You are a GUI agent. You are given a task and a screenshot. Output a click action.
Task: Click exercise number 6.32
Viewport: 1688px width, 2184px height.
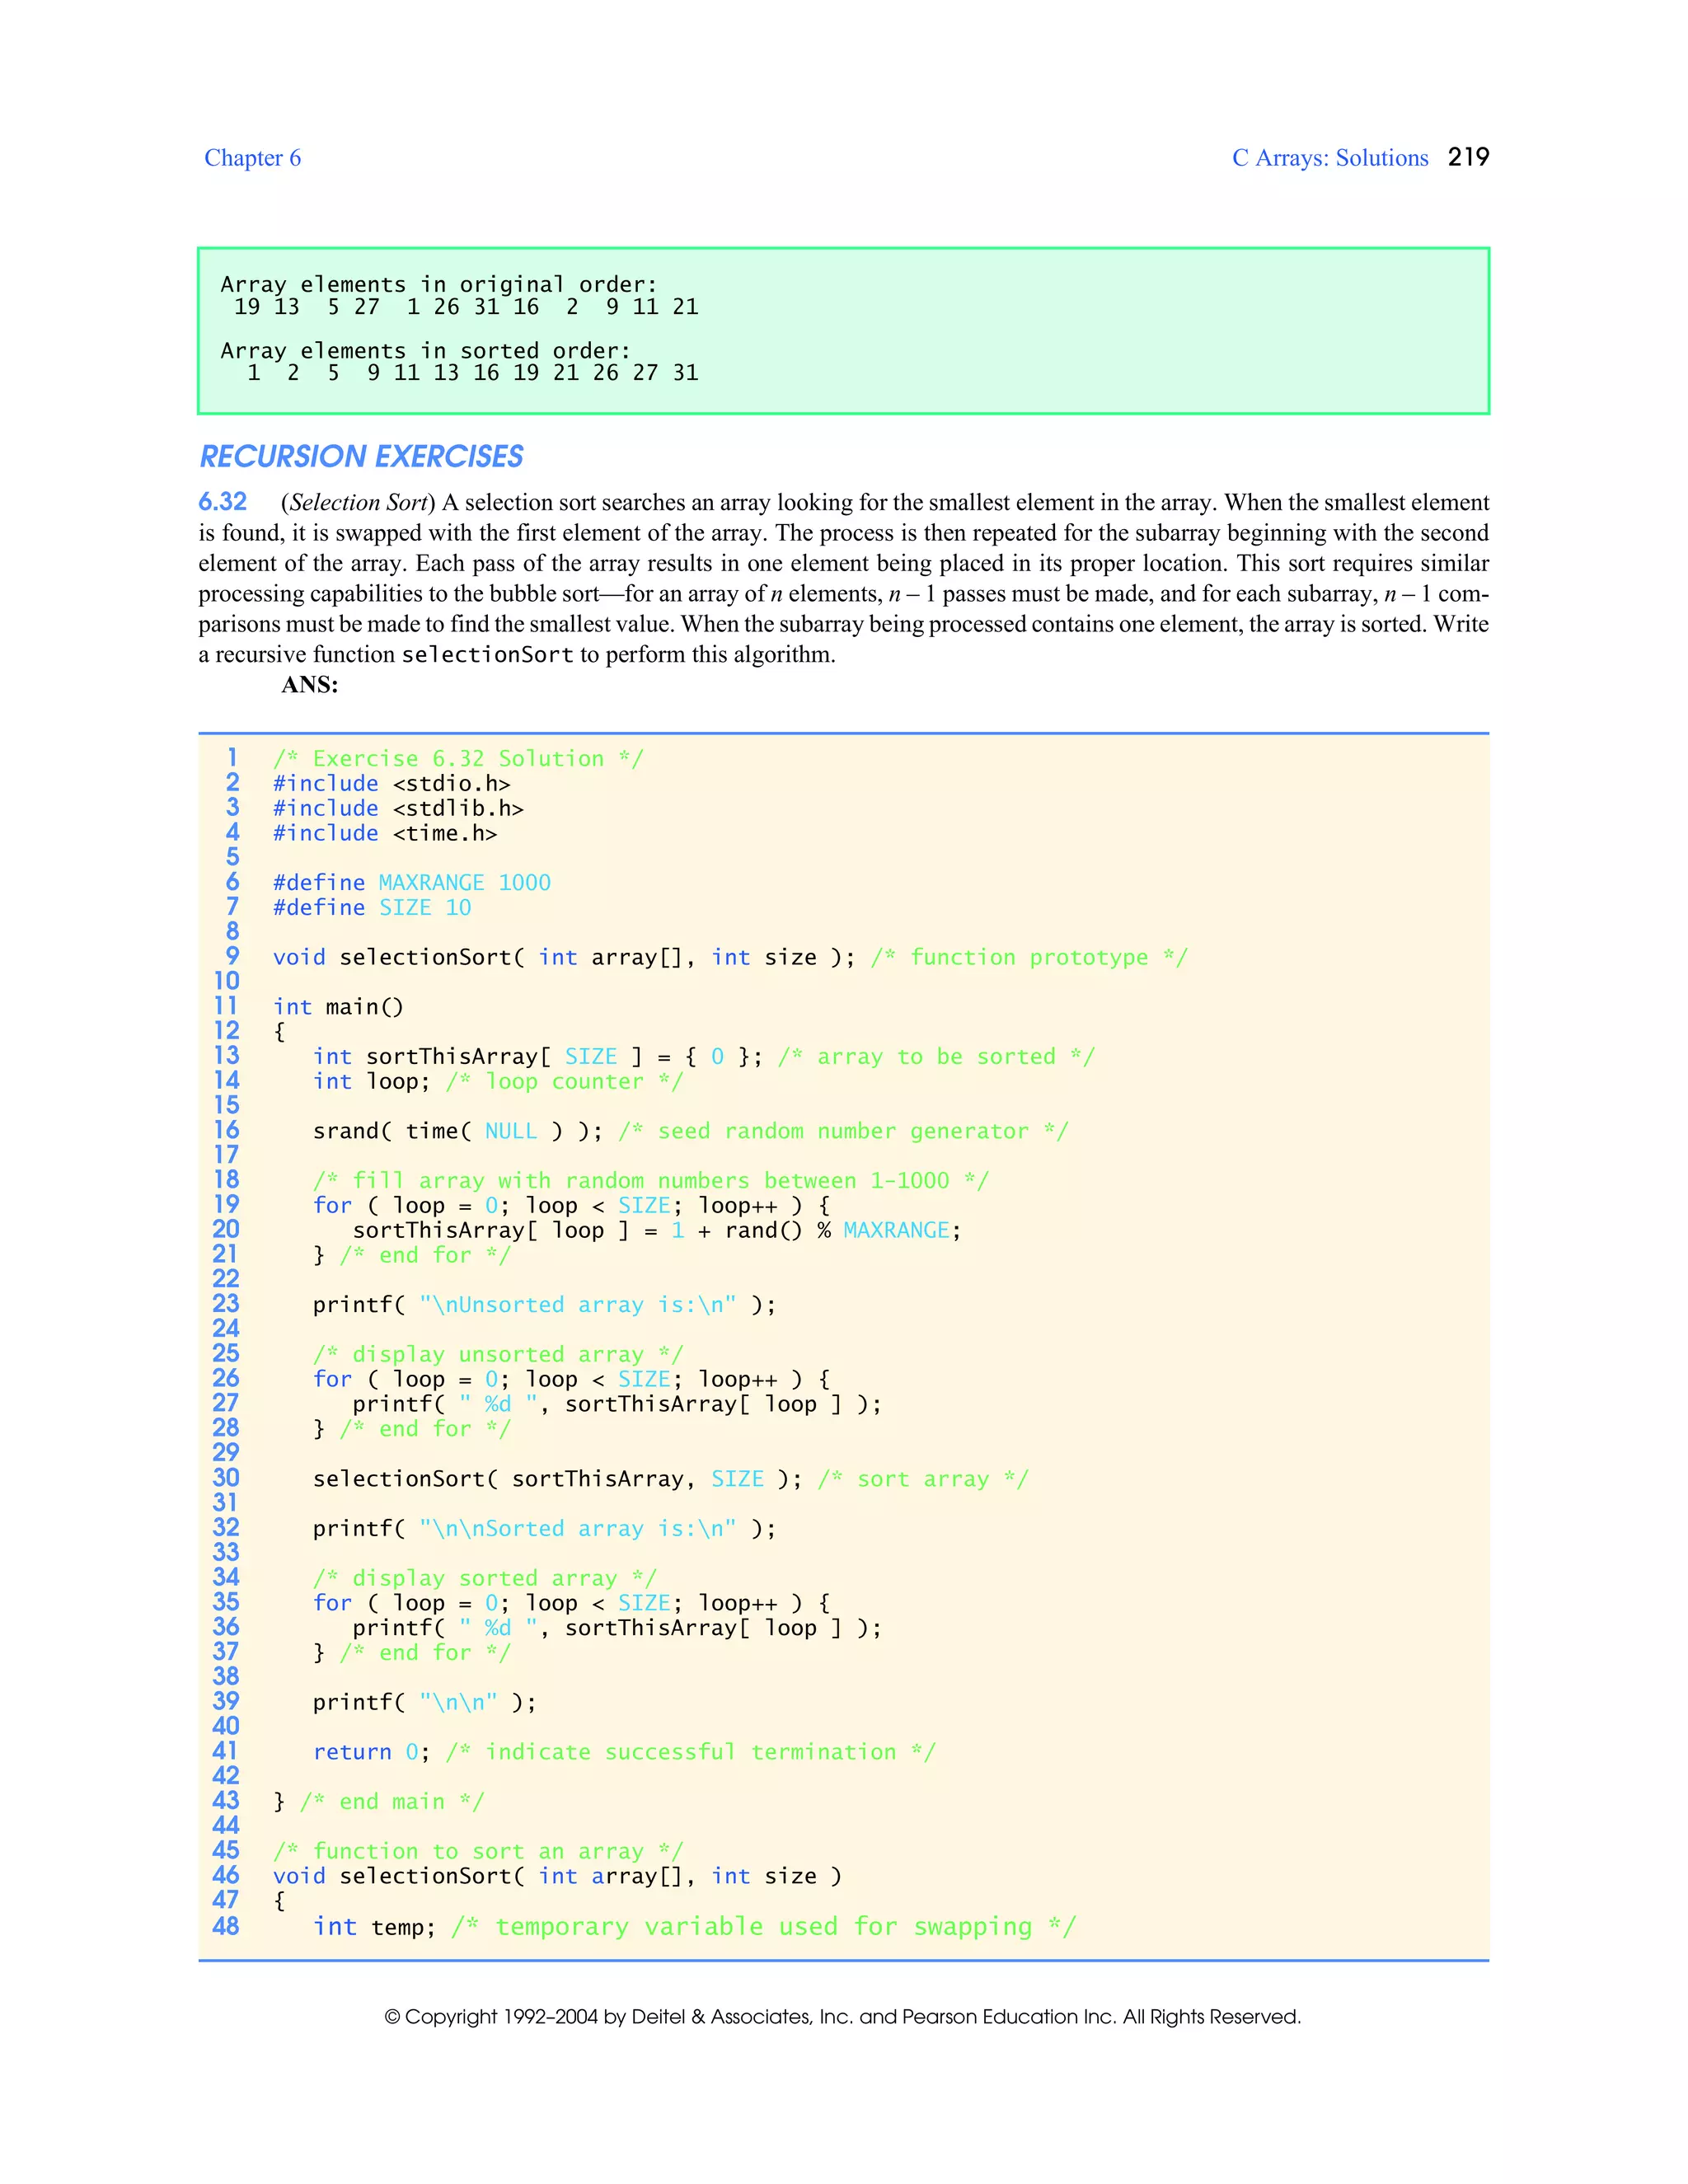(x=222, y=502)
